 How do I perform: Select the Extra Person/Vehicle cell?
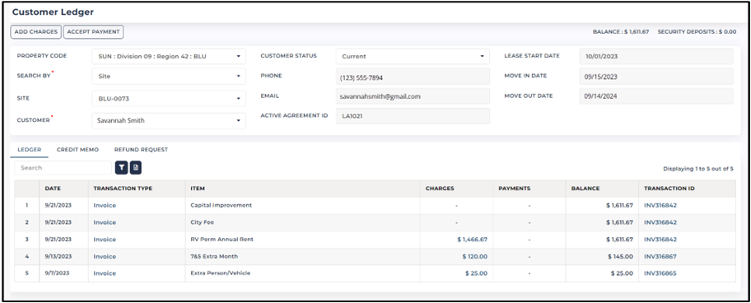click(x=303, y=273)
